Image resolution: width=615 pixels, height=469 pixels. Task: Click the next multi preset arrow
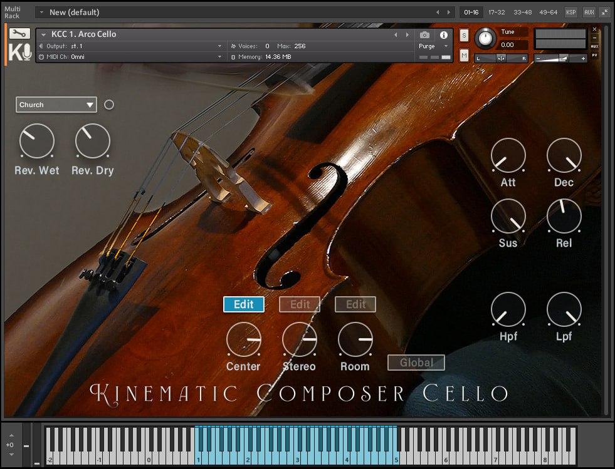449,12
